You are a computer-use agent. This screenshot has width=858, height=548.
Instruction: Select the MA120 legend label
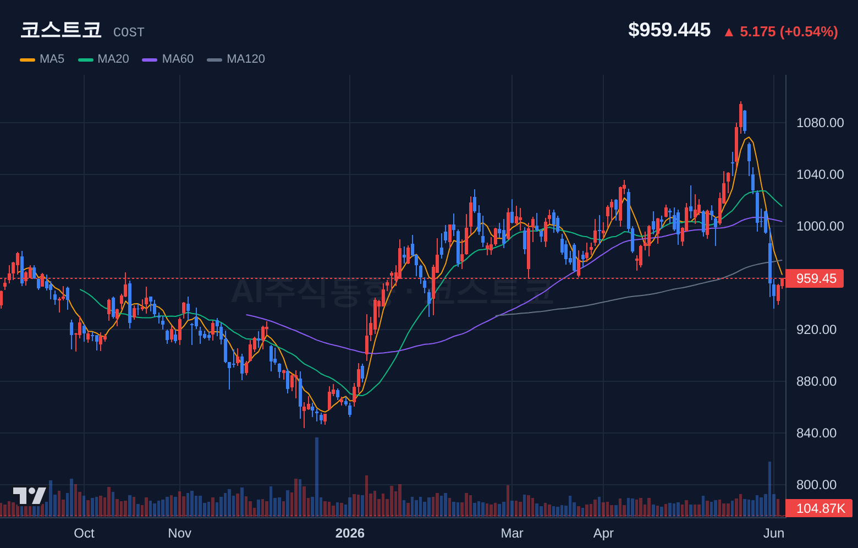(246, 59)
